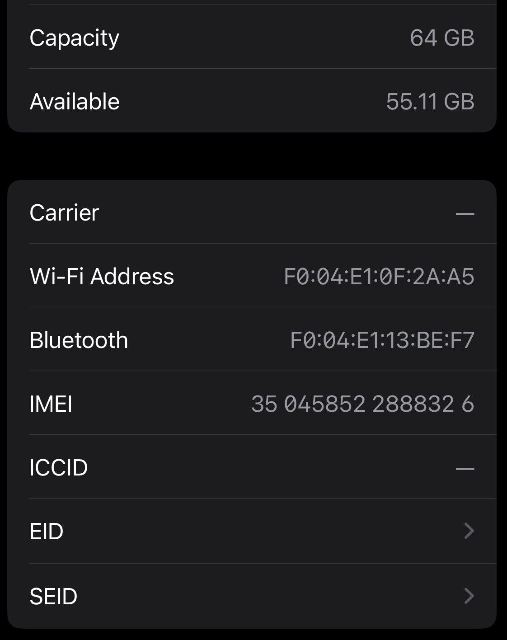Click the black strip below the SEID group
Viewport: 507px width, 640px height.
pos(253,635)
